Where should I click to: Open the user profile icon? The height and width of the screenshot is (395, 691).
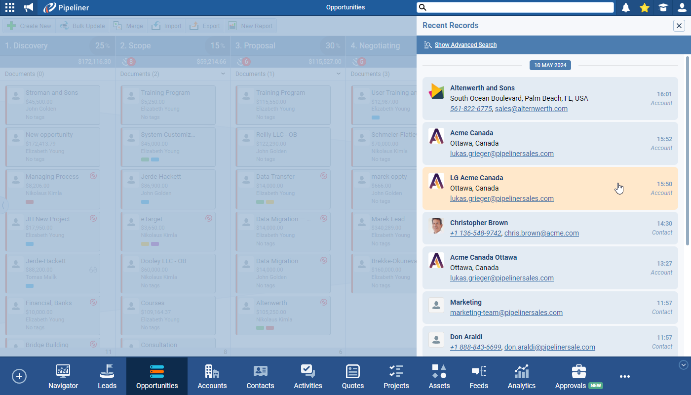tap(682, 7)
